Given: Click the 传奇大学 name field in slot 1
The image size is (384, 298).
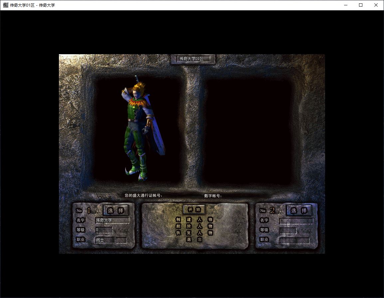Looking at the screenshot, I should pos(112,221).
